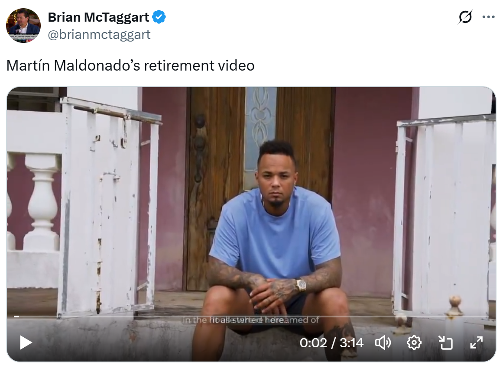This screenshot has height=365, width=503.
Task: Click the 0:02 / 3:14 time display
Action: [x=331, y=343]
